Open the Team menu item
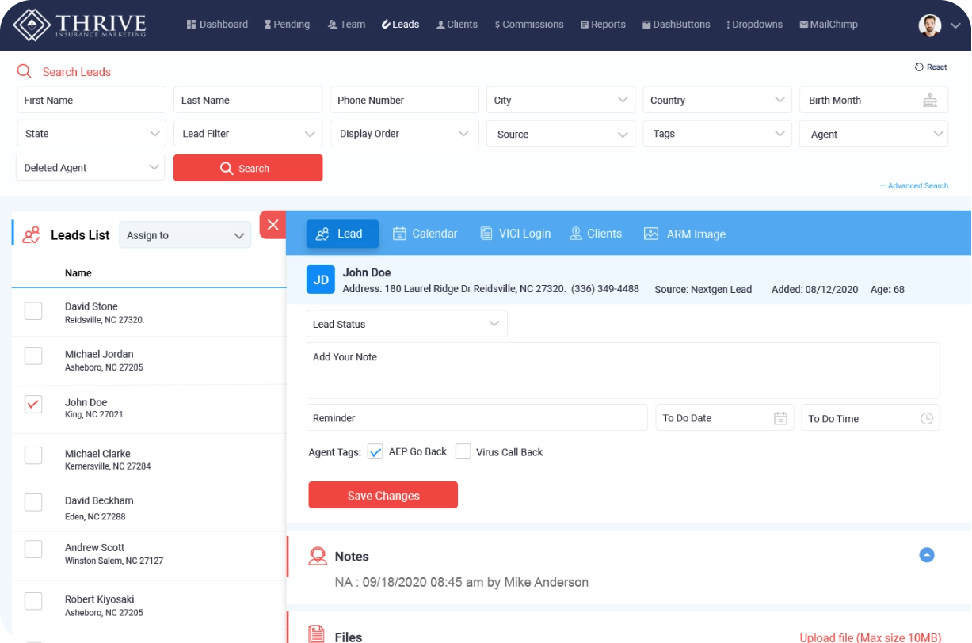 pos(346,25)
